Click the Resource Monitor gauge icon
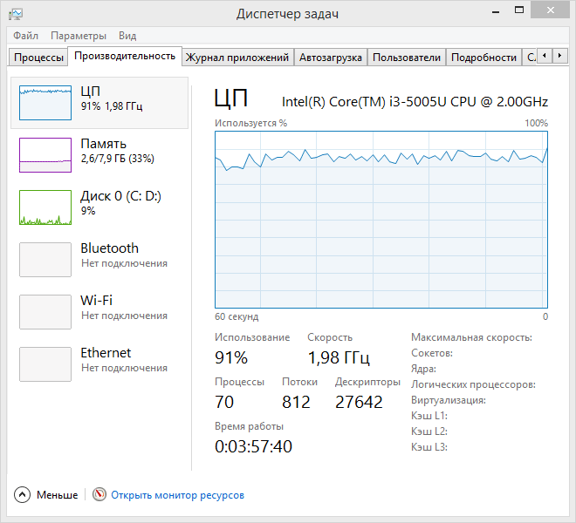Image resolution: width=576 pixels, height=523 pixels. (99, 494)
